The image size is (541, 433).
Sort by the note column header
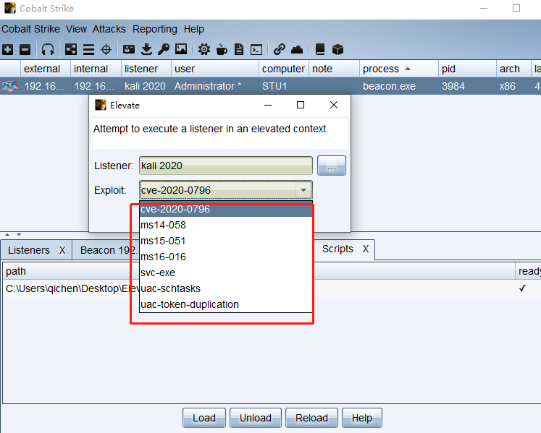click(335, 69)
